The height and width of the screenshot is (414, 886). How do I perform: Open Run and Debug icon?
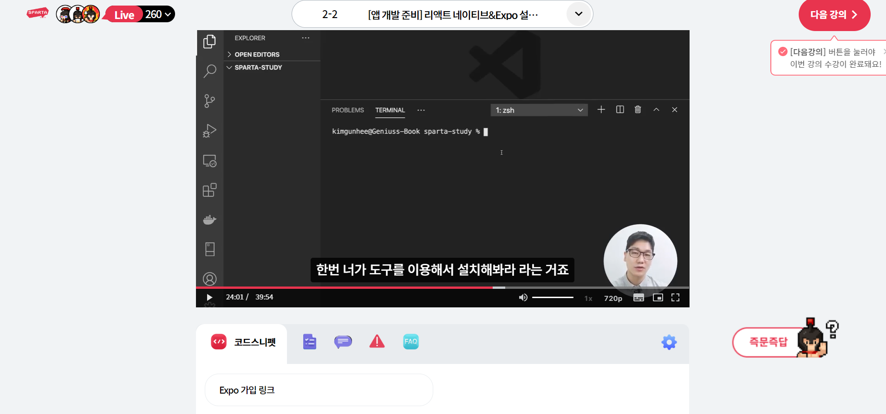pyautogui.click(x=209, y=131)
